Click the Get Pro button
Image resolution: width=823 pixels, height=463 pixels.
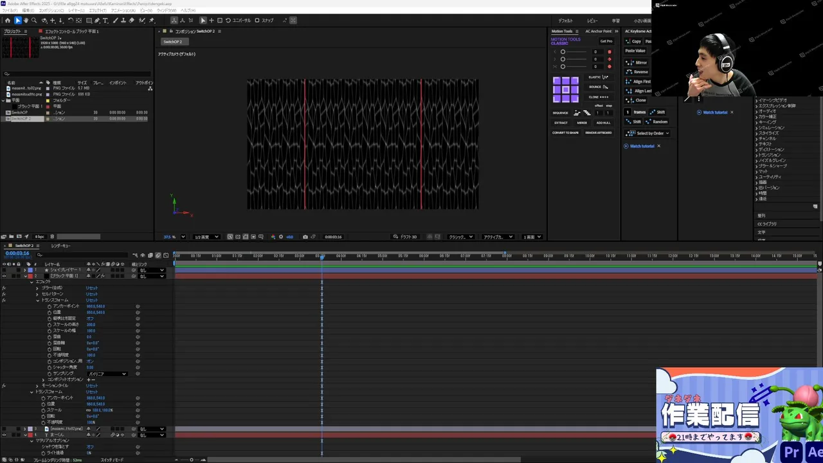coord(606,41)
